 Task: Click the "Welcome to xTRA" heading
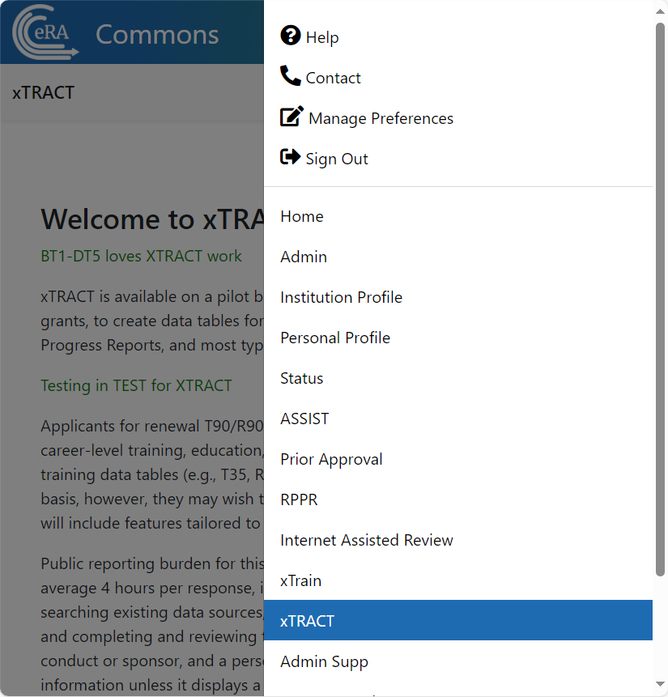click(x=152, y=219)
